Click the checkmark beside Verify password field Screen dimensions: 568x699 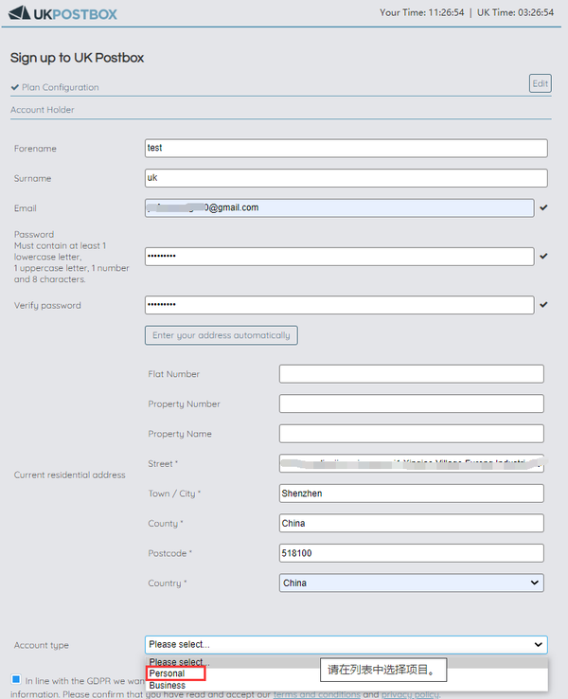tap(543, 305)
